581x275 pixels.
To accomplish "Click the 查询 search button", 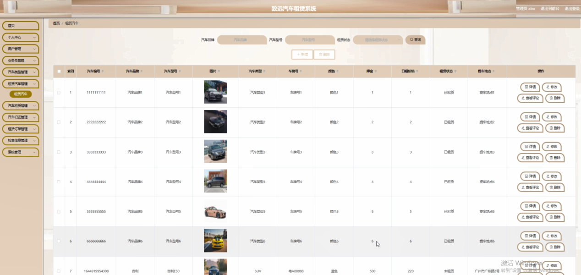I will (x=415, y=40).
